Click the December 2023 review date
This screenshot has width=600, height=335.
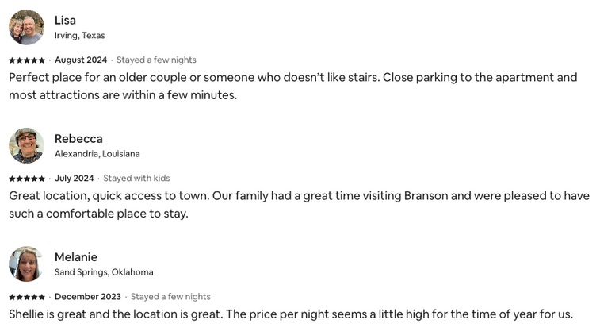(88, 296)
